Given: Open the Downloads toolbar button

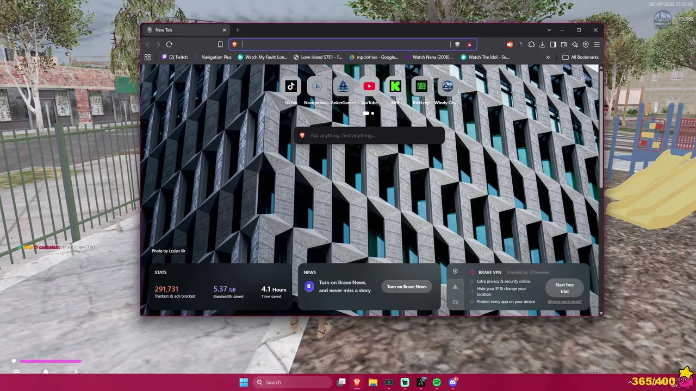Looking at the screenshot, I should coord(542,45).
